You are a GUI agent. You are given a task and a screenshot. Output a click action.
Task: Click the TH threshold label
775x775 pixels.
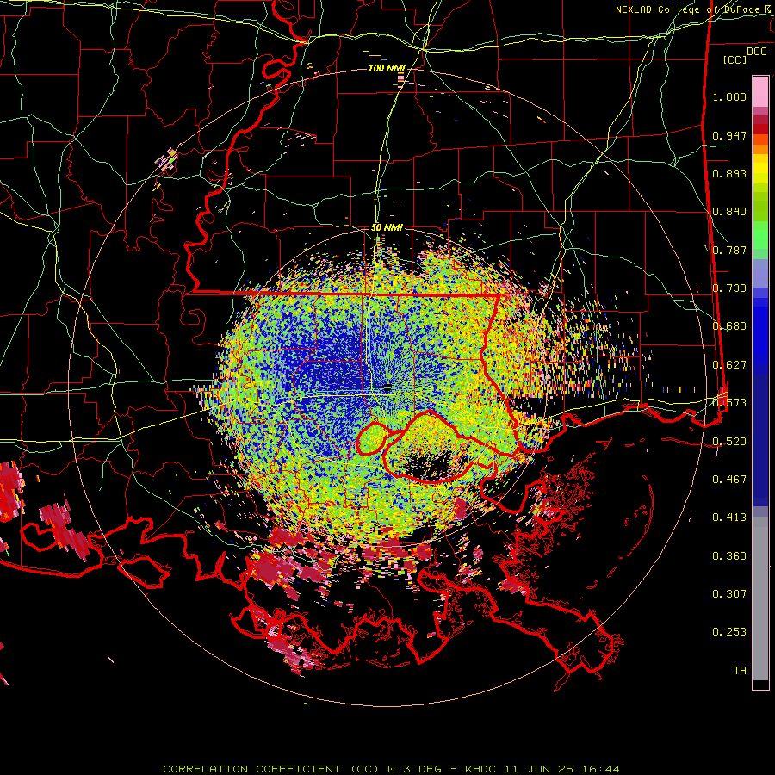point(740,671)
